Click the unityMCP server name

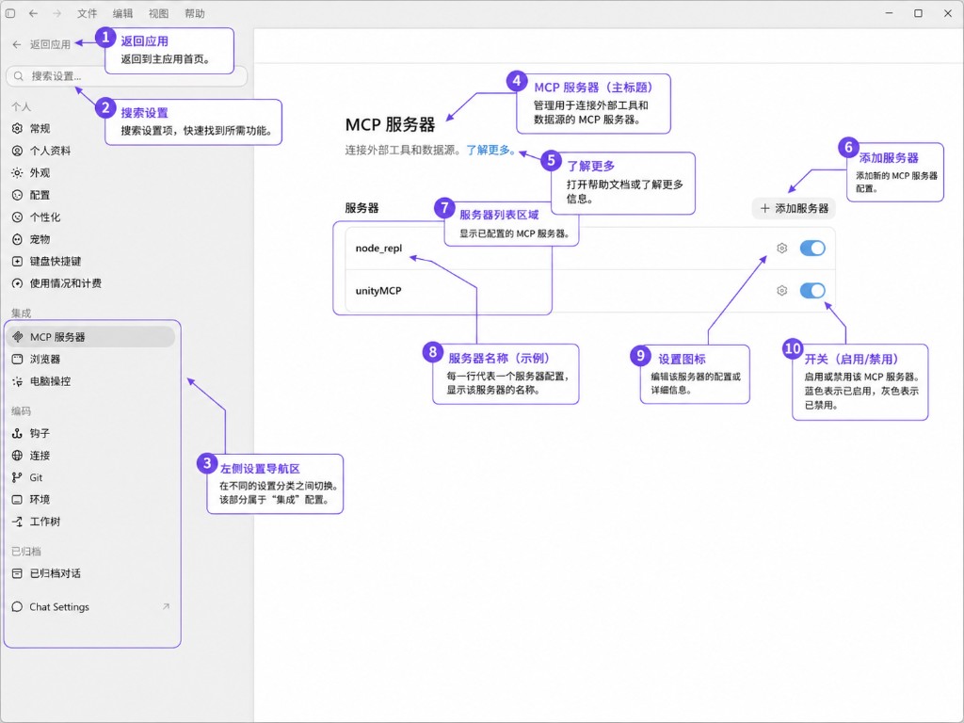pos(378,291)
